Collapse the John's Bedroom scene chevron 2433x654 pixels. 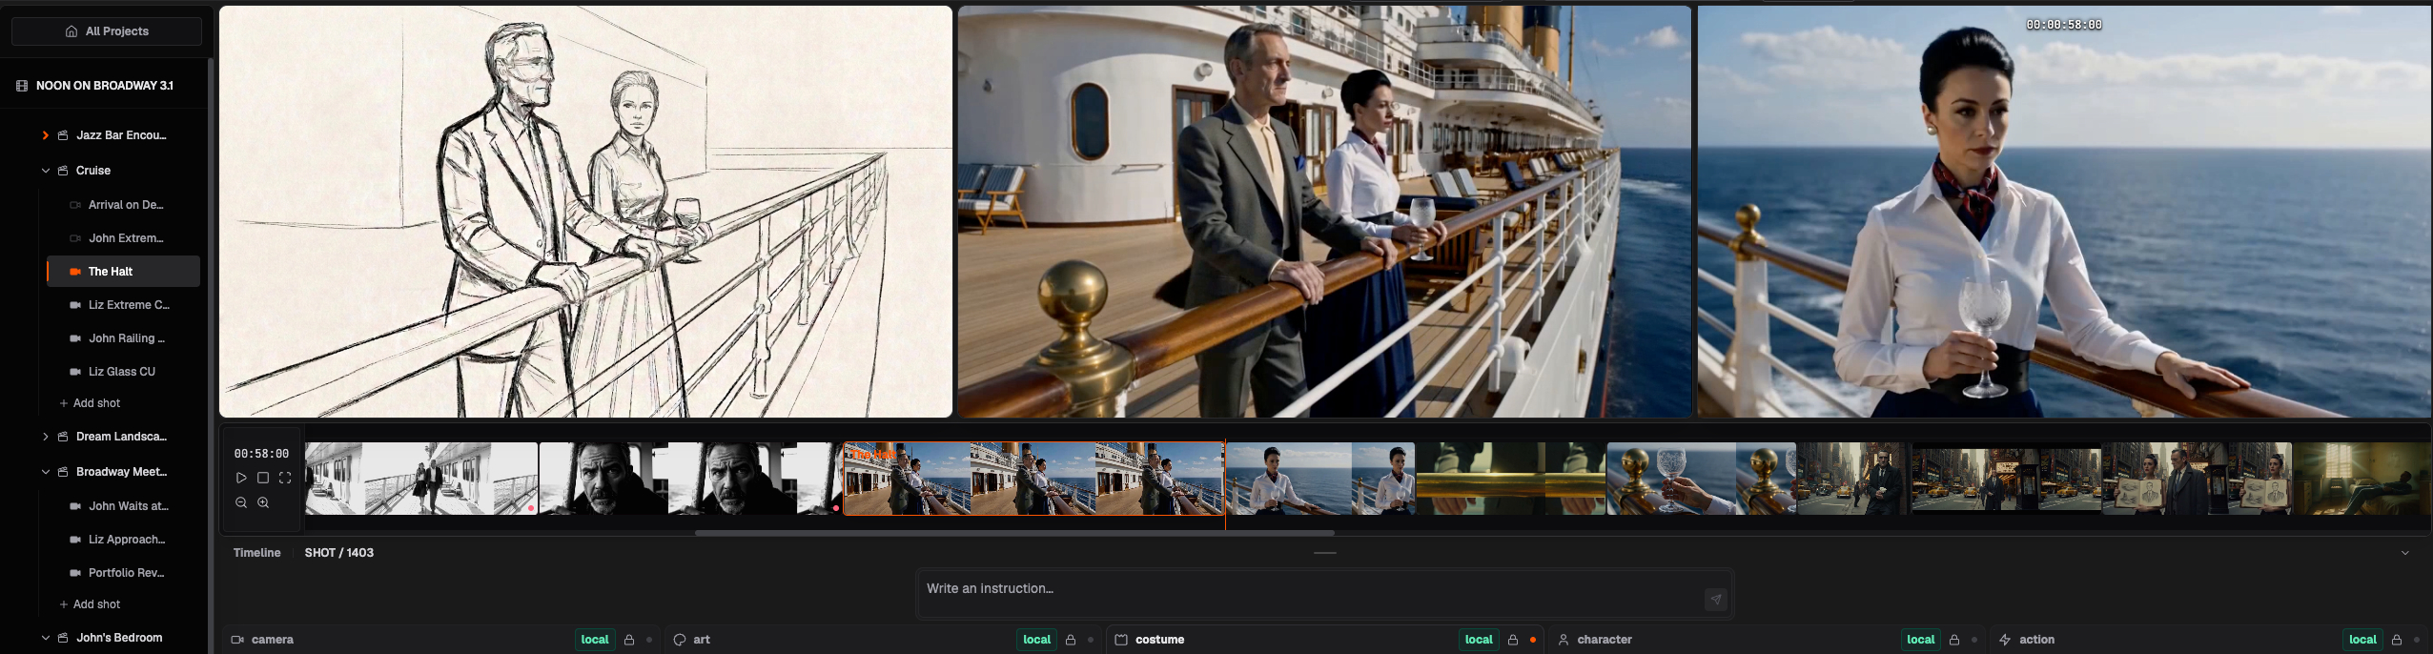coord(45,638)
